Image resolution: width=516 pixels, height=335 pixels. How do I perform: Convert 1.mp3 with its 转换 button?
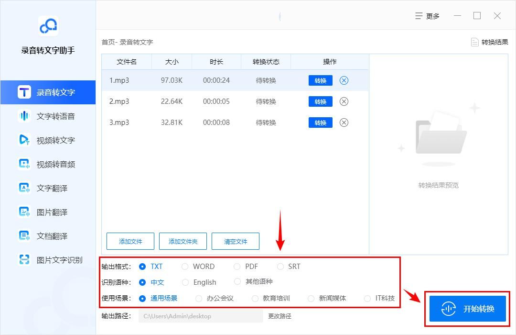321,80
